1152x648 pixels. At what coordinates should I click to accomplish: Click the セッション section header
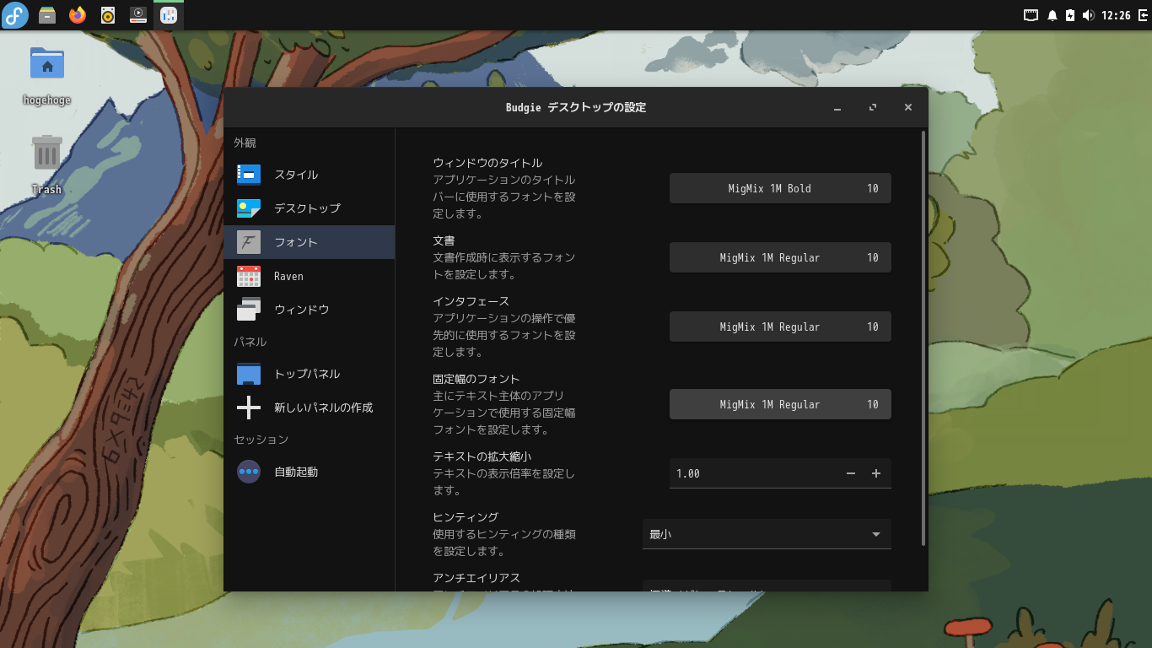click(261, 440)
